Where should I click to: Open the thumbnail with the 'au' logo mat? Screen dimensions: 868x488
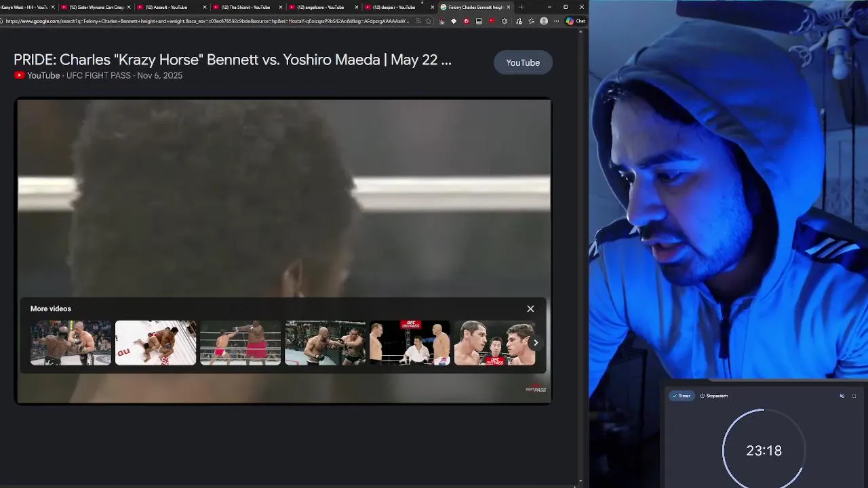tap(155, 343)
